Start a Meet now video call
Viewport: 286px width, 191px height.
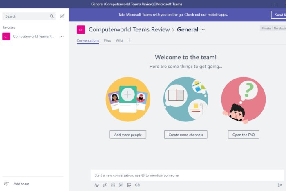[137, 185]
